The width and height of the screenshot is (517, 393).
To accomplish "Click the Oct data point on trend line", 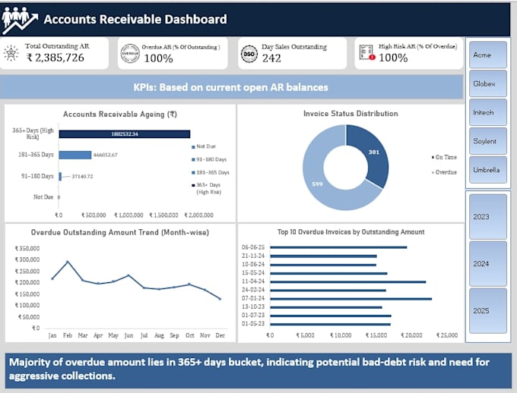I will (x=189, y=284).
